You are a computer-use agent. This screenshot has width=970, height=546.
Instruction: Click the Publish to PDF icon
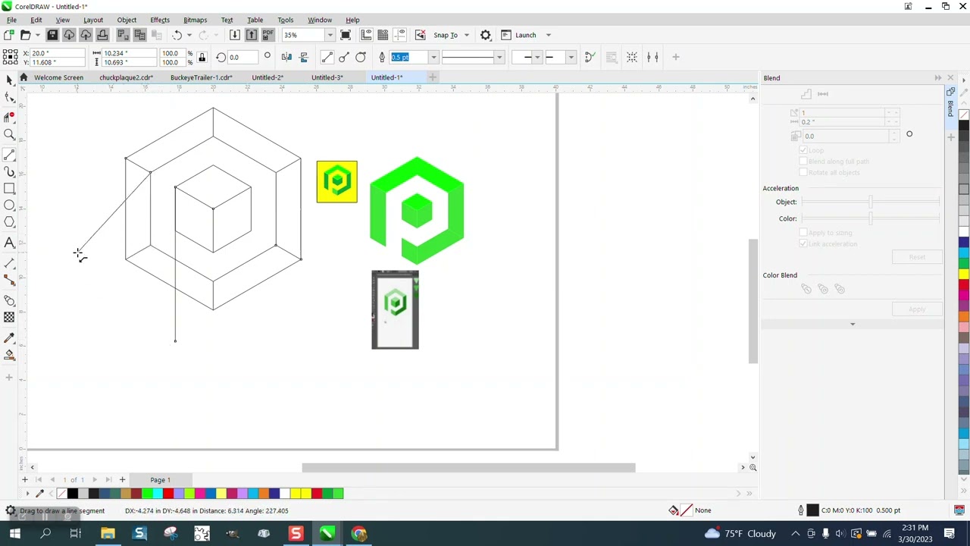tap(268, 35)
